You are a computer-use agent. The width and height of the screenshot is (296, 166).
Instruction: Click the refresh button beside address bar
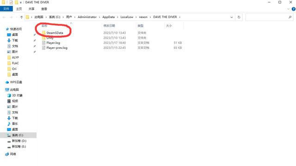click(239, 17)
